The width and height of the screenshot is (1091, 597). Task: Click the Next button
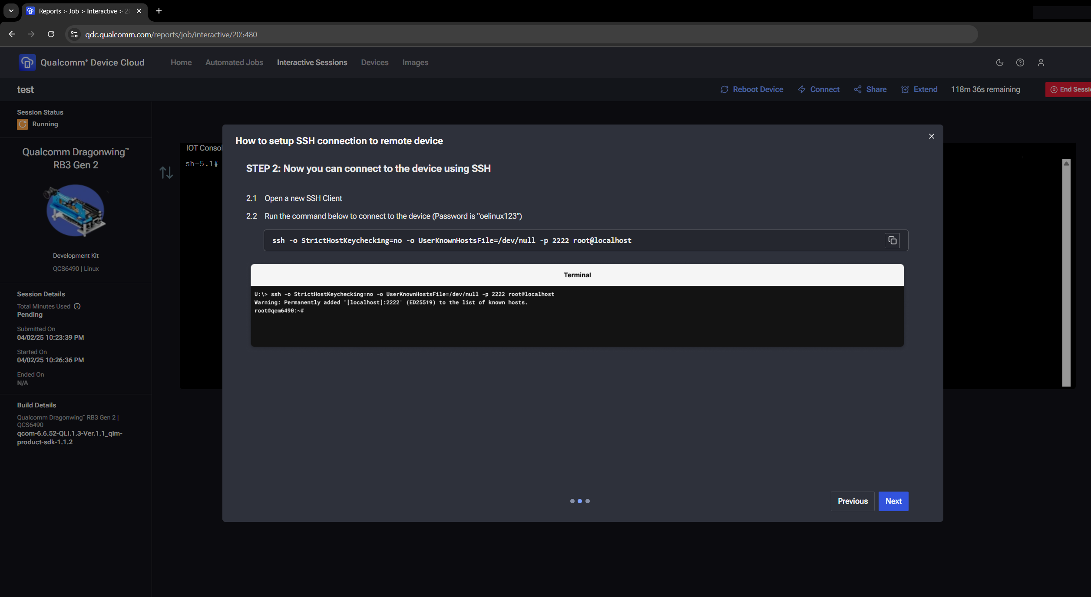[x=893, y=501]
